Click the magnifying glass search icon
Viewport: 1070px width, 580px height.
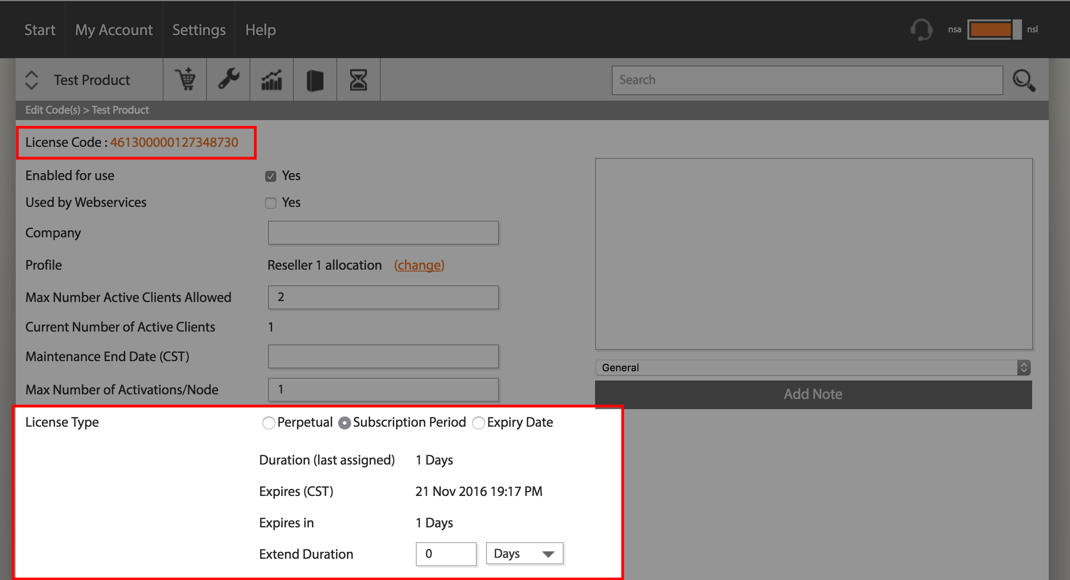click(1024, 80)
